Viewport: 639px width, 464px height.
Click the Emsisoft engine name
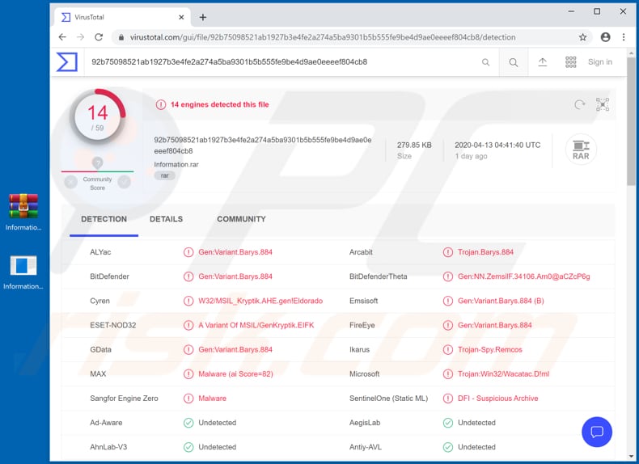pyautogui.click(x=363, y=301)
